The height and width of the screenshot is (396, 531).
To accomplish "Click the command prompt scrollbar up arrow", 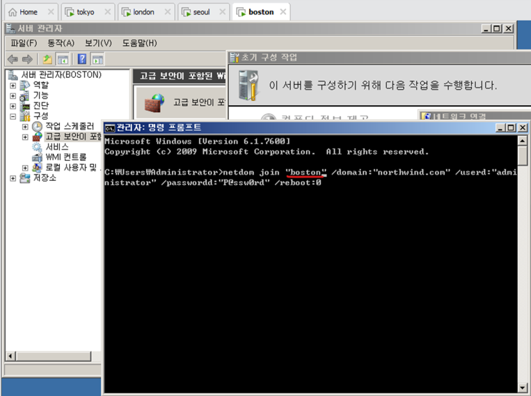I will coord(523,141).
